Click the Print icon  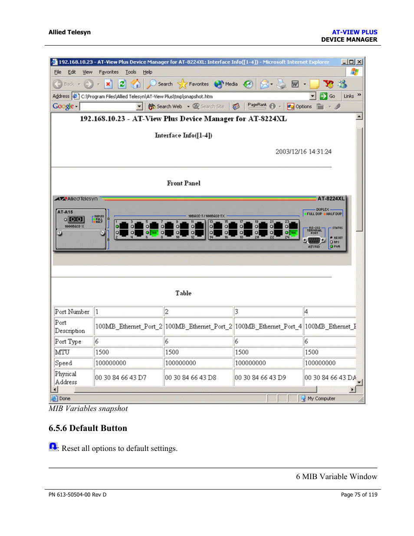[282, 84]
